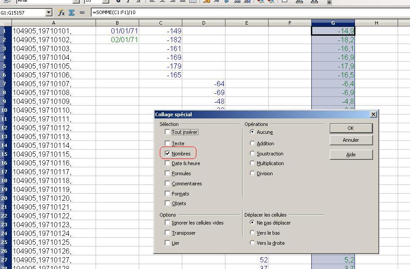Click cell with value -165
This screenshot has width=410, height=269.
(161, 75)
